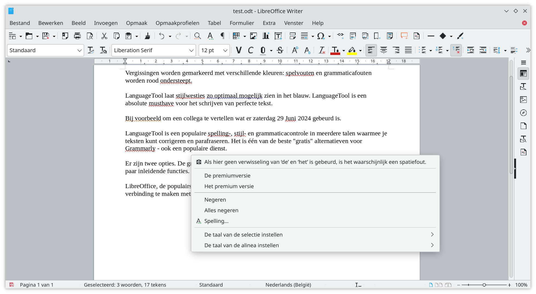Open the Standaard paragraph style dropdown
Viewport: 536px width, 294px height.
[x=79, y=50]
